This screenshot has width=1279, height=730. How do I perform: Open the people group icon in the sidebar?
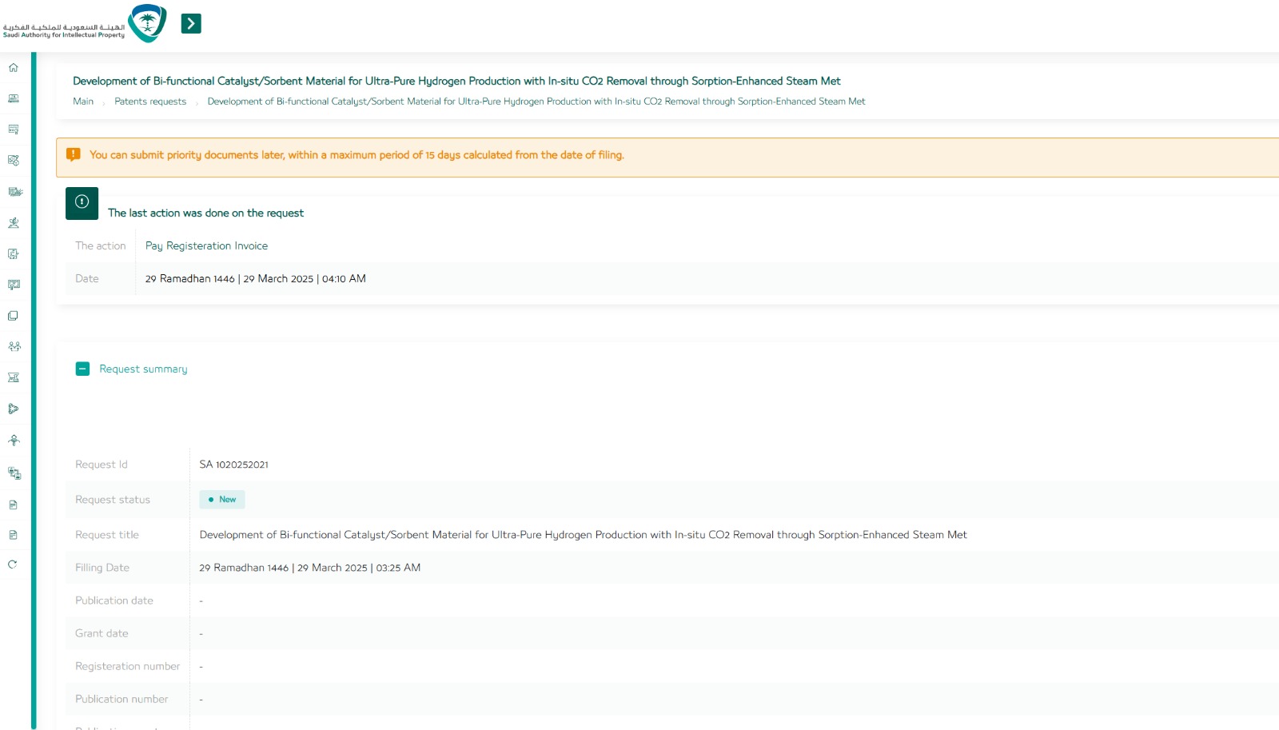tap(14, 347)
